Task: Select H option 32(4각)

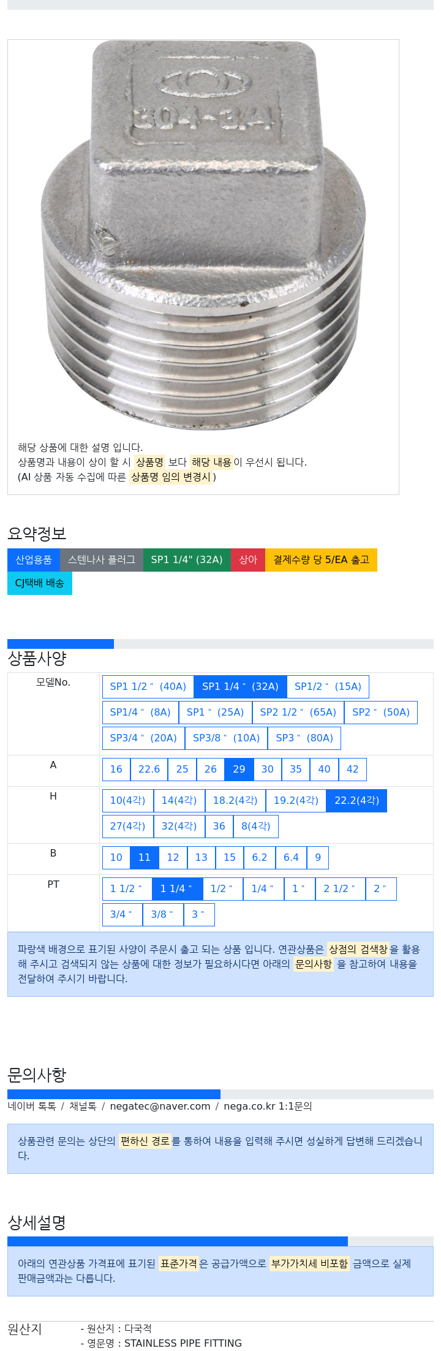Action: coord(179,826)
